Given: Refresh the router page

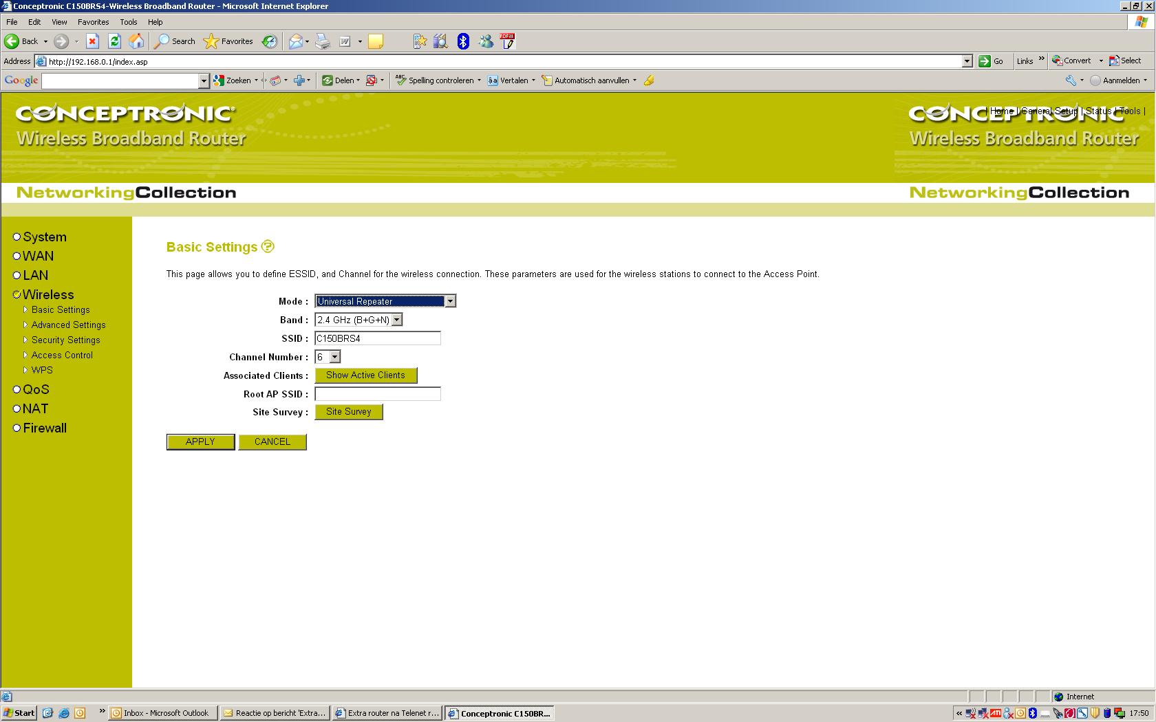Looking at the screenshot, I should 114,41.
